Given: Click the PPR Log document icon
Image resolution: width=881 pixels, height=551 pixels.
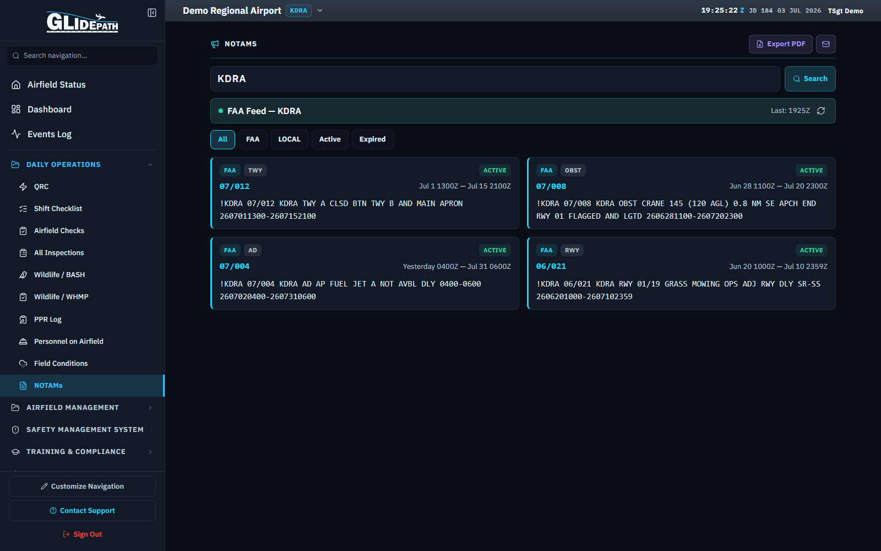Looking at the screenshot, I should coord(23,320).
